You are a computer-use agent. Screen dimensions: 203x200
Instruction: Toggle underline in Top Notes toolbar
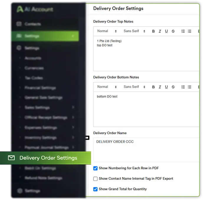(x=166, y=31)
